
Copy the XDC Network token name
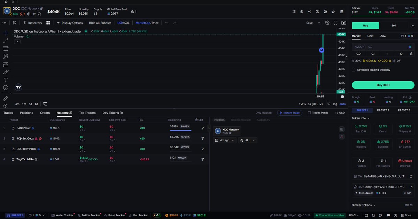tap(41, 8)
